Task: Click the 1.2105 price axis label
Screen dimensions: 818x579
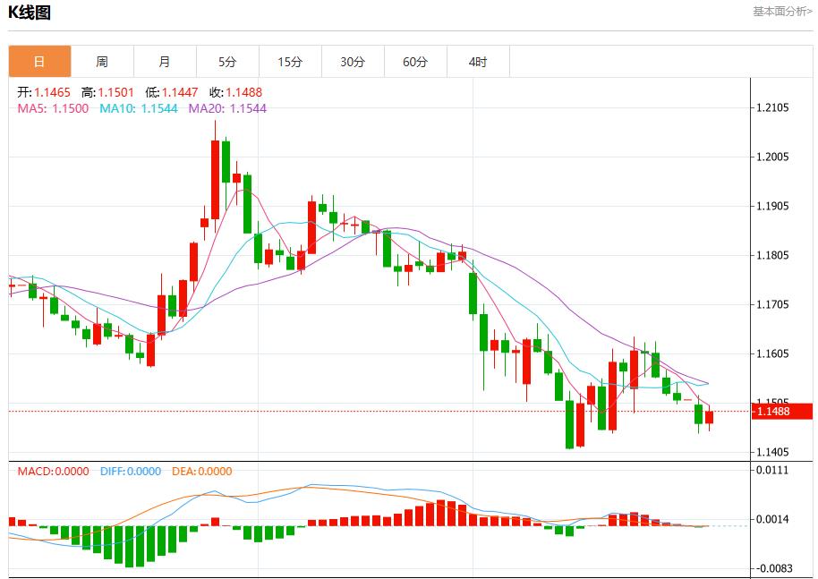Action: coord(772,108)
